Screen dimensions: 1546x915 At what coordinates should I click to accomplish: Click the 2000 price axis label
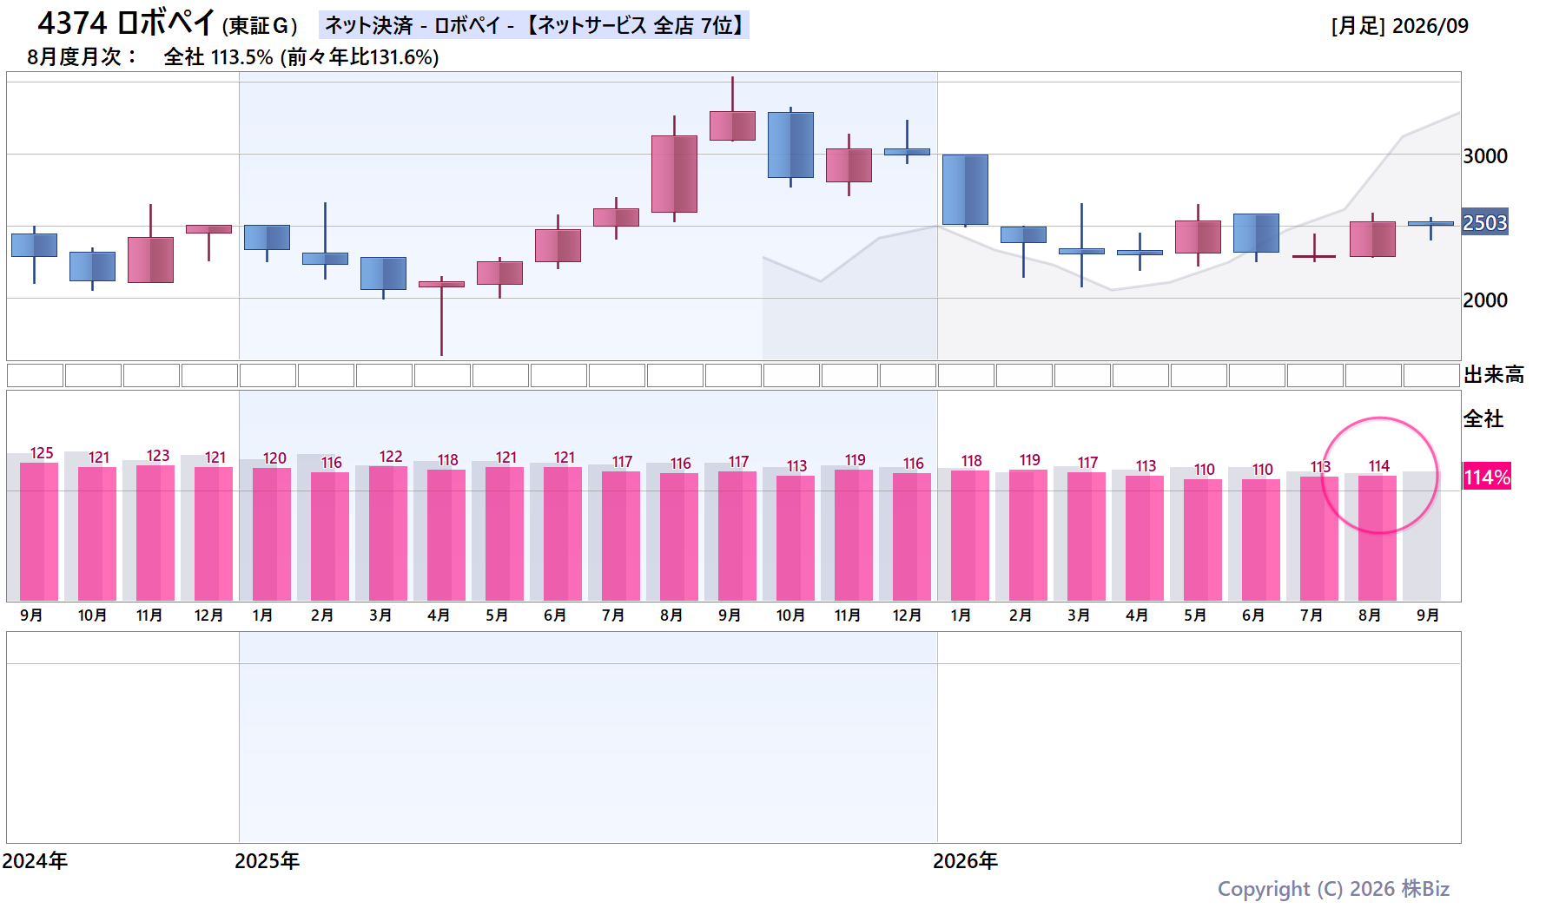pos(1485,300)
